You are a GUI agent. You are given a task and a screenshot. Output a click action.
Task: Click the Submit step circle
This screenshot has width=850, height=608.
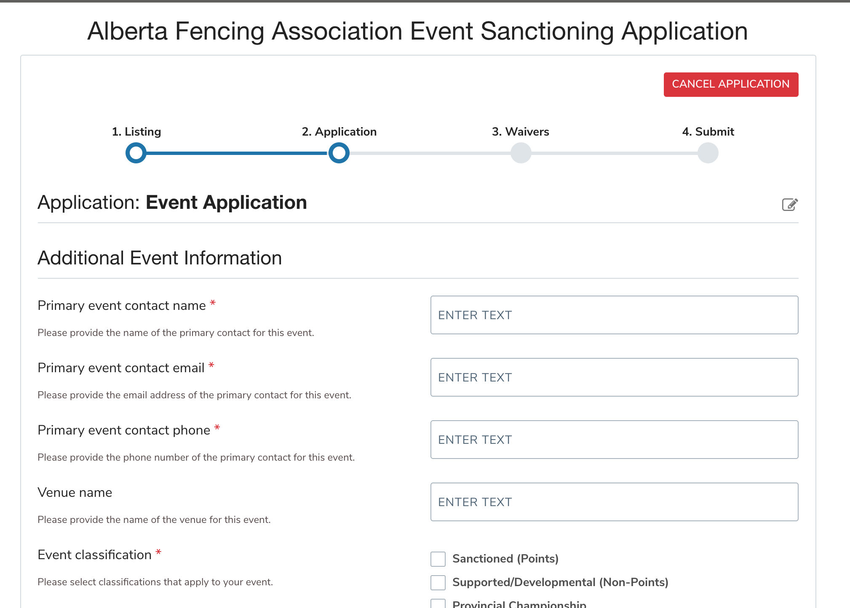point(708,153)
